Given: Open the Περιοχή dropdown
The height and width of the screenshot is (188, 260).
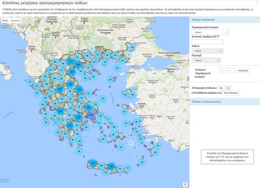Looking at the screenshot, I should pyautogui.click(x=206, y=60).
